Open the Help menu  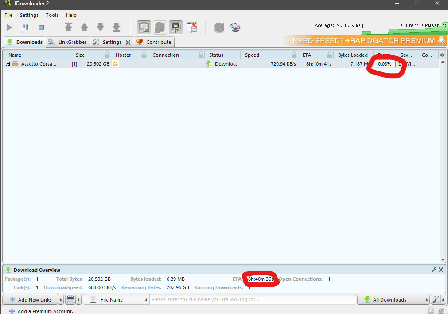(x=71, y=15)
